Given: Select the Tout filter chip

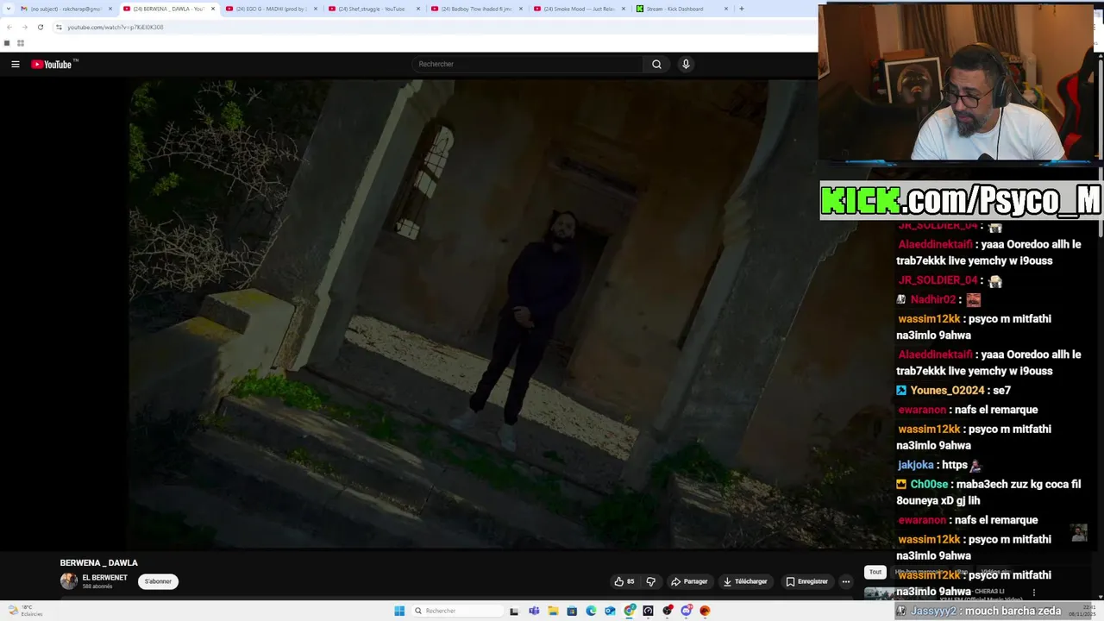Looking at the screenshot, I should click(x=875, y=572).
